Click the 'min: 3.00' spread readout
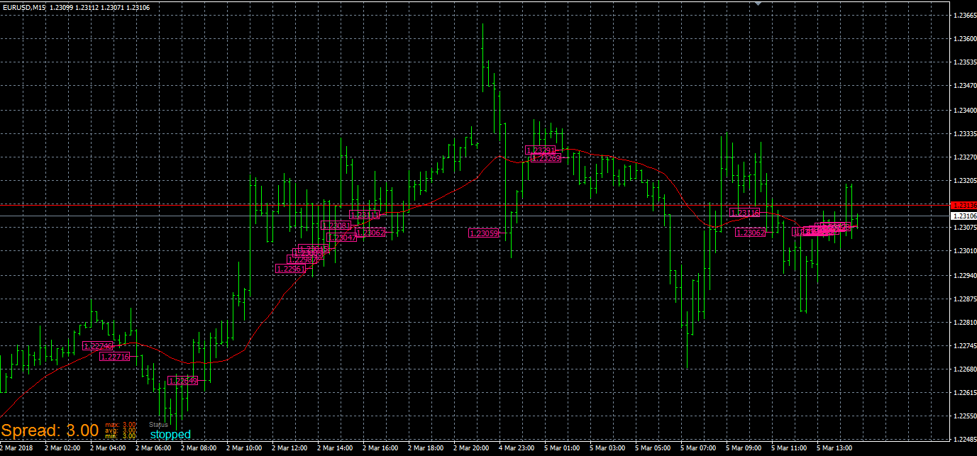The width and height of the screenshot is (977, 456). pyautogui.click(x=121, y=435)
